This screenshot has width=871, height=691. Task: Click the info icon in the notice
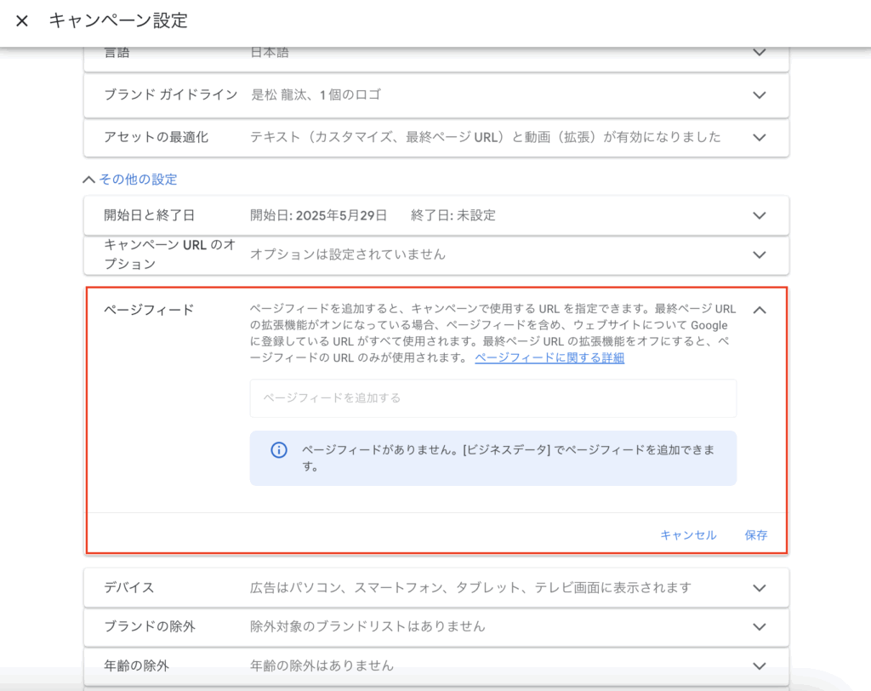point(278,450)
